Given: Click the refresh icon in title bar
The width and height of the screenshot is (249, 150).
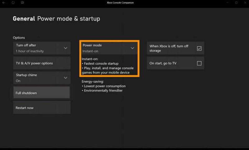Looking at the screenshot, I should (x=13, y=2).
